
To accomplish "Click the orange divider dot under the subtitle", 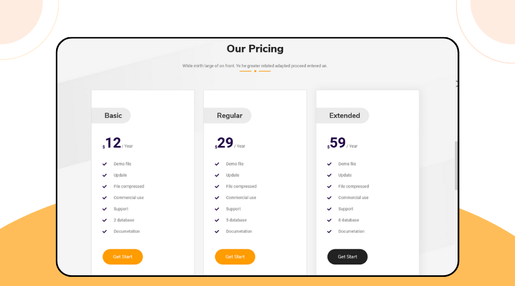I will [255, 71].
